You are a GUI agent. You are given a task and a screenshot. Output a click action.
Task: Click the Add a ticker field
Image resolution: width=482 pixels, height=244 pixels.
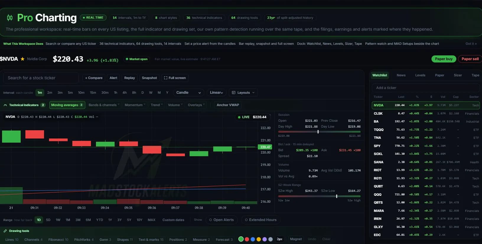coord(426,88)
